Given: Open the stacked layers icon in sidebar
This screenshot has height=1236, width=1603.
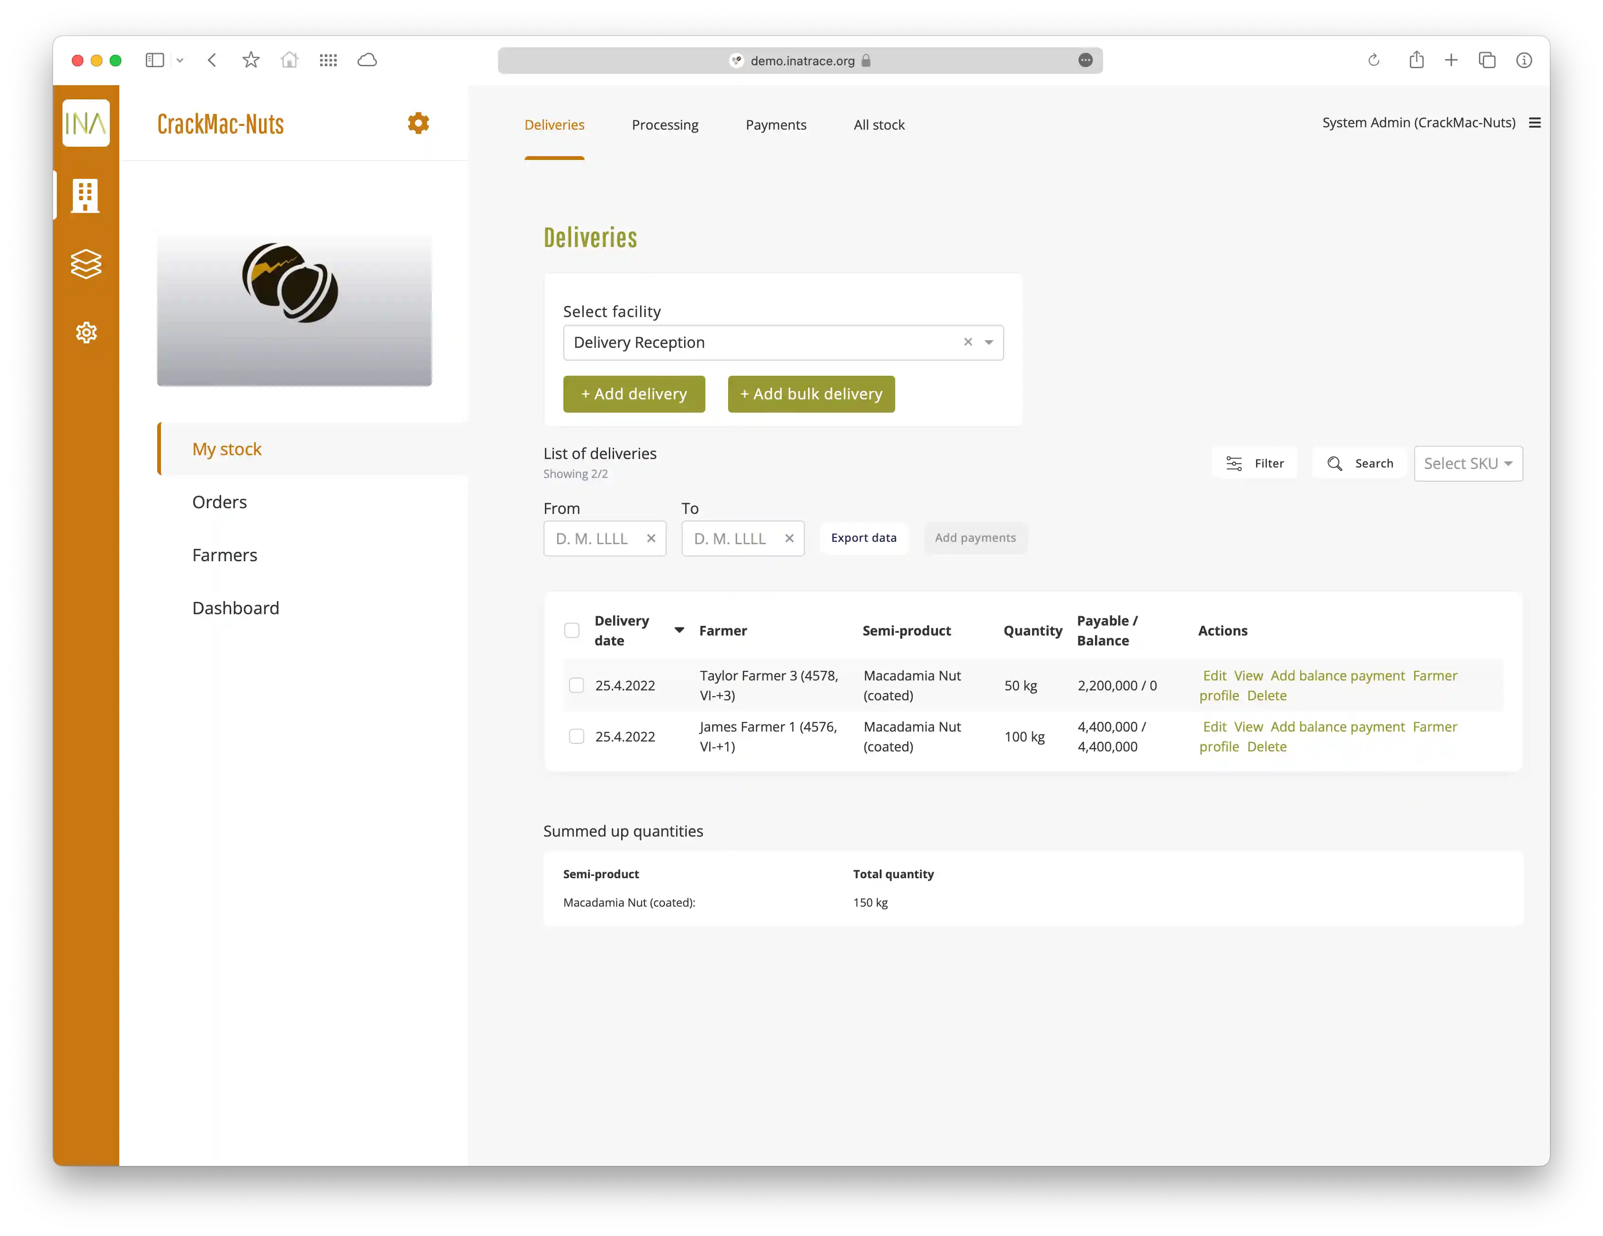Looking at the screenshot, I should click(x=86, y=264).
